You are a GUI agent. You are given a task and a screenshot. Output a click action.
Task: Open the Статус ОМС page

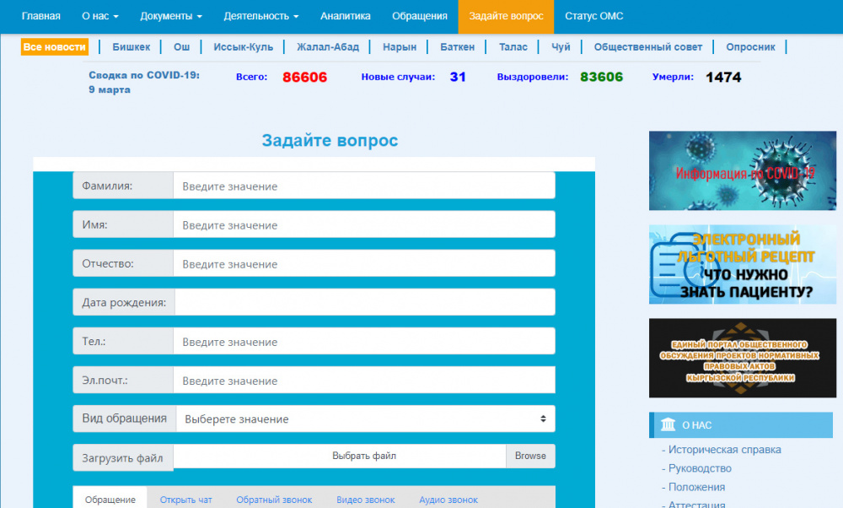(x=593, y=16)
